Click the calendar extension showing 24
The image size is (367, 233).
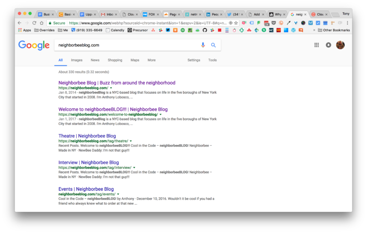click(267, 23)
